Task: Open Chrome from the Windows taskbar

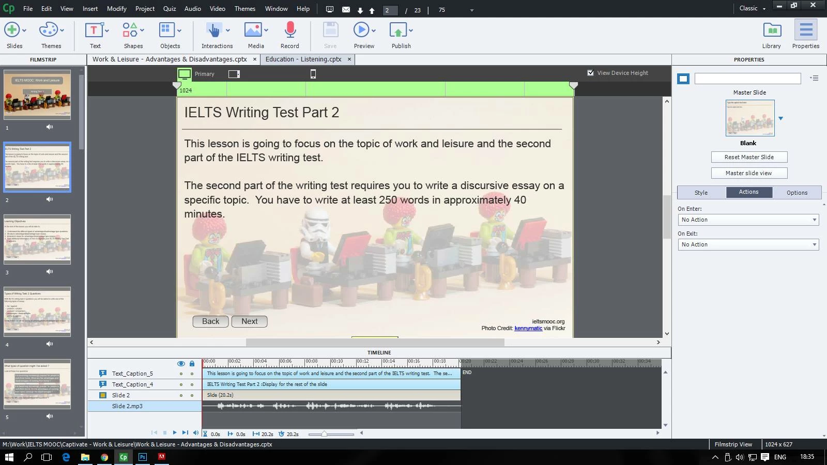Action: coord(104,457)
